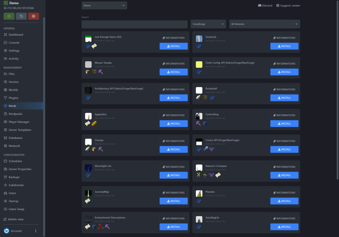Click the GeckoLib mod icon
Screen dimensions: 339x237
coord(199,38)
